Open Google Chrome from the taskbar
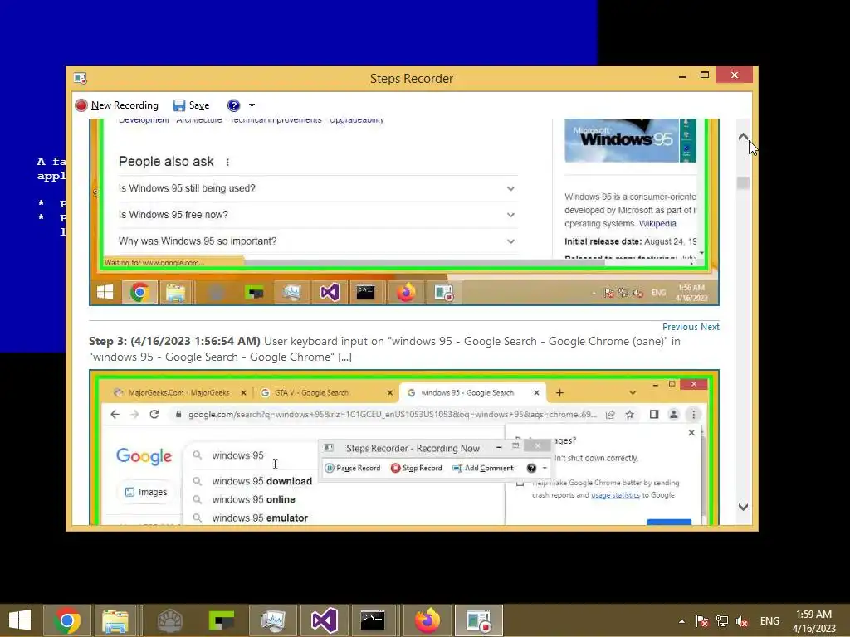The image size is (850, 637). click(x=67, y=620)
